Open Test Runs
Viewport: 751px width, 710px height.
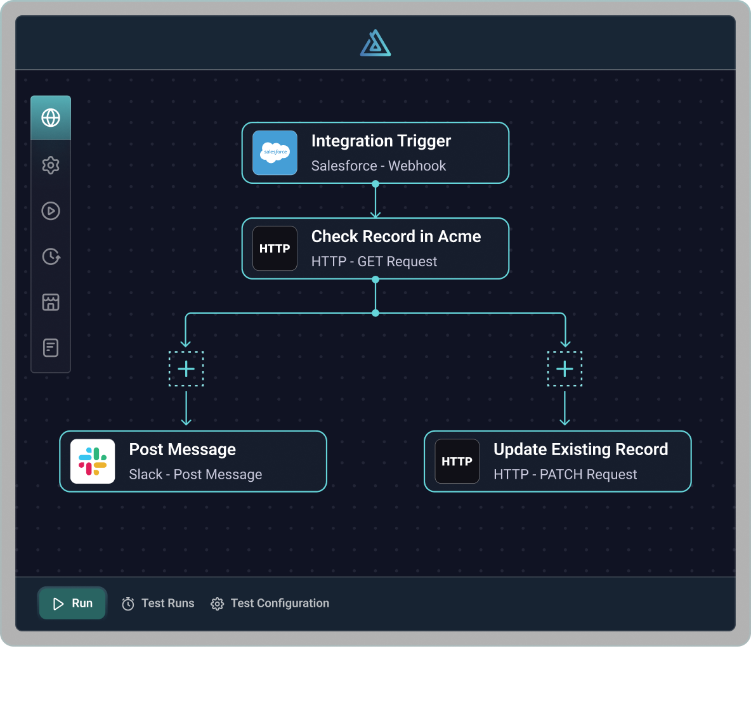click(x=158, y=603)
